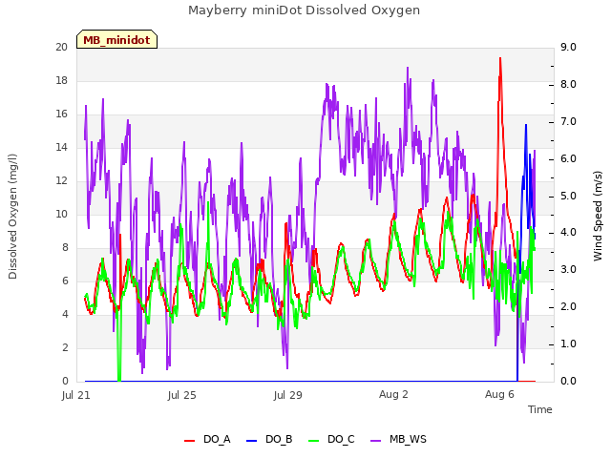Select the DO_C legend label
Screen dimensions: 611x458
click(341, 439)
